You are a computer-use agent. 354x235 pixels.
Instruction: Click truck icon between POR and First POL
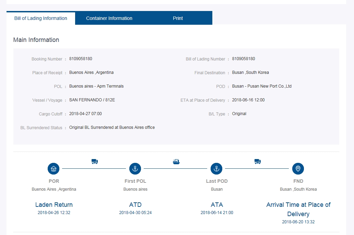tap(95, 161)
